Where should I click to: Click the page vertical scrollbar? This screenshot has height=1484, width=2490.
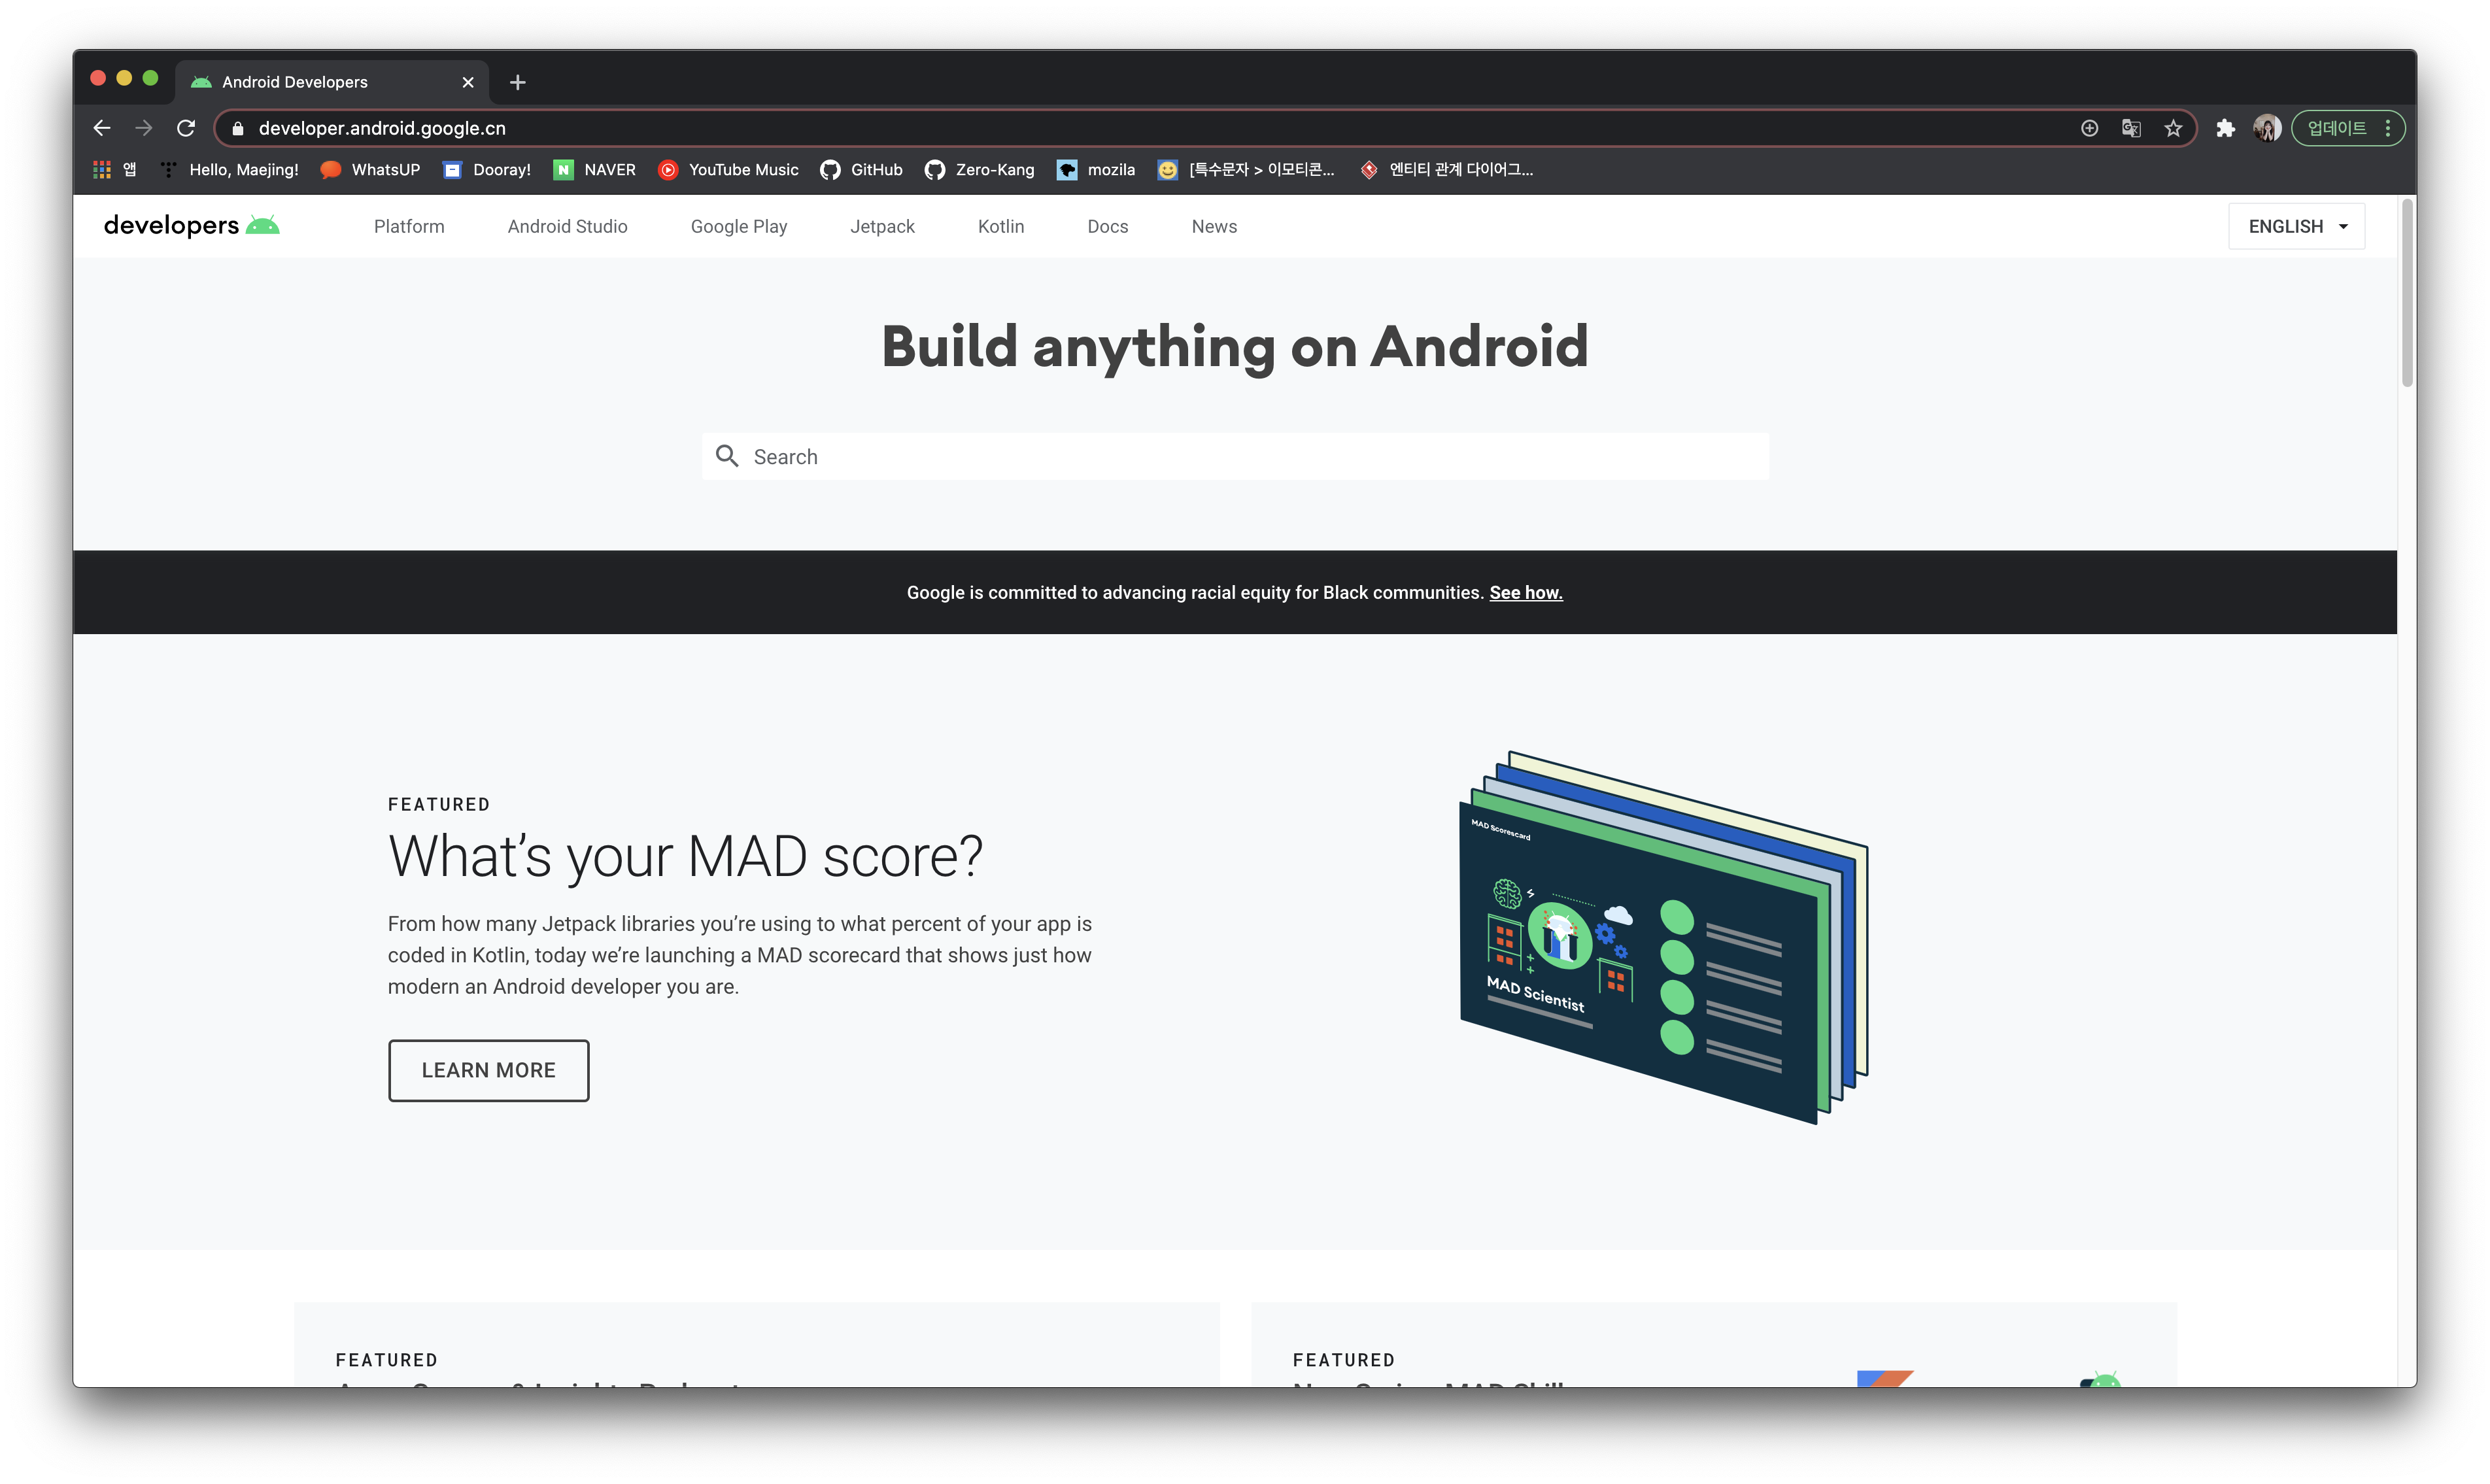(x=2407, y=292)
